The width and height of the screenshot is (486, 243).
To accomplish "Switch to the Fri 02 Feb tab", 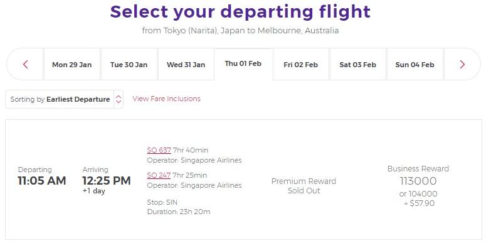I will click(300, 65).
